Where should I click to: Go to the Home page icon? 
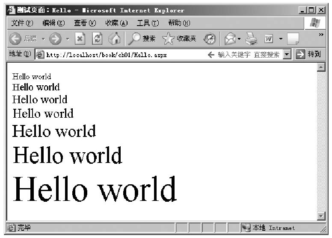[x=114, y=39]
